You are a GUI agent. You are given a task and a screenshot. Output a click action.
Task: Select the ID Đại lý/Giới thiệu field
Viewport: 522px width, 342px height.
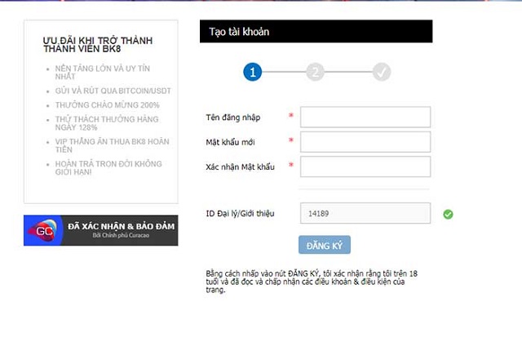click(x=365, y=213)
